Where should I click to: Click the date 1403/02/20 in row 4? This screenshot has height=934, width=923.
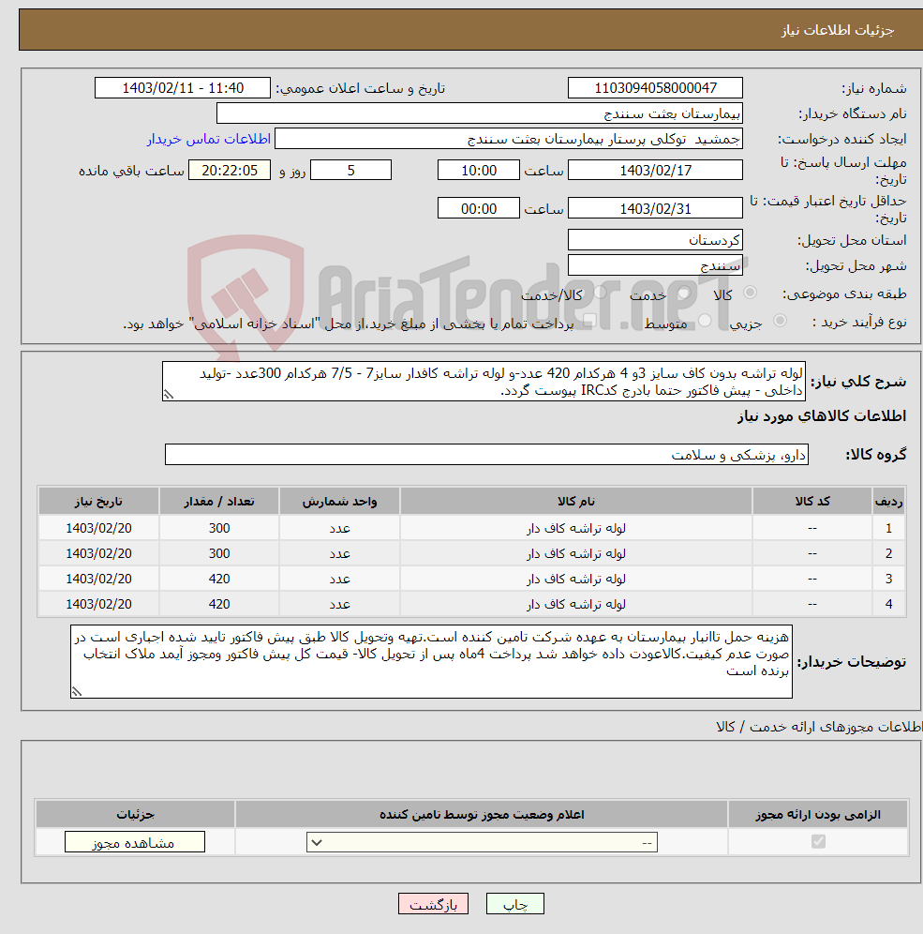tap(98, 604)
